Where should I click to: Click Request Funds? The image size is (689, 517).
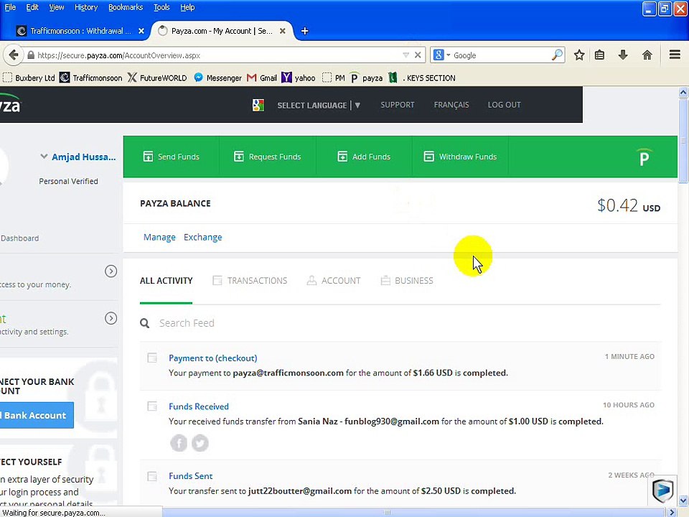(267, 157)
